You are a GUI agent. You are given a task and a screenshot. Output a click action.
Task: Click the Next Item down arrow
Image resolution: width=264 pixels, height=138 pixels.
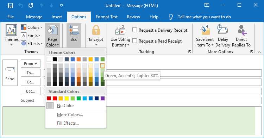pos(51,6)
